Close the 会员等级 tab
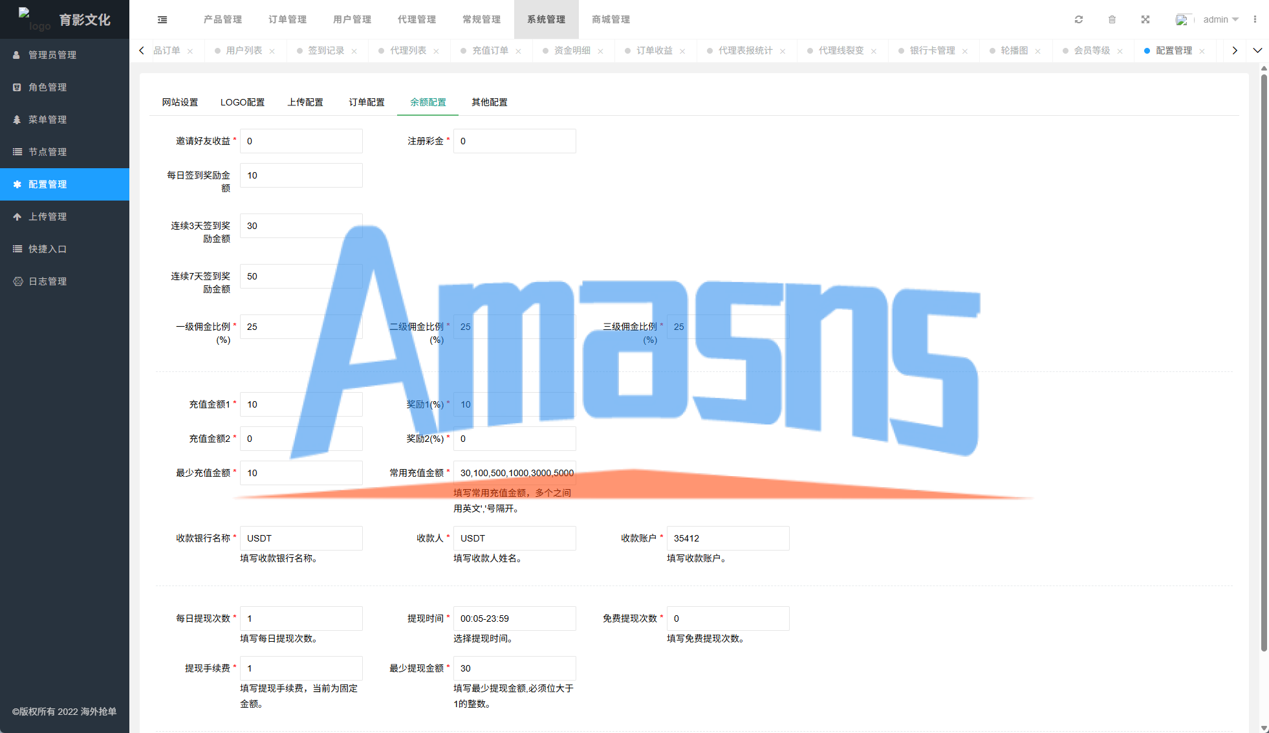 pos(1120,51)
